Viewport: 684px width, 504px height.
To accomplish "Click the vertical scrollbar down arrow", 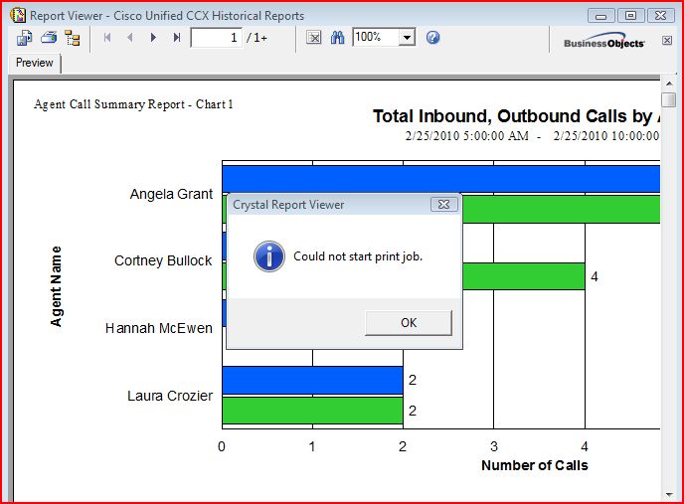I will point(669,495).
